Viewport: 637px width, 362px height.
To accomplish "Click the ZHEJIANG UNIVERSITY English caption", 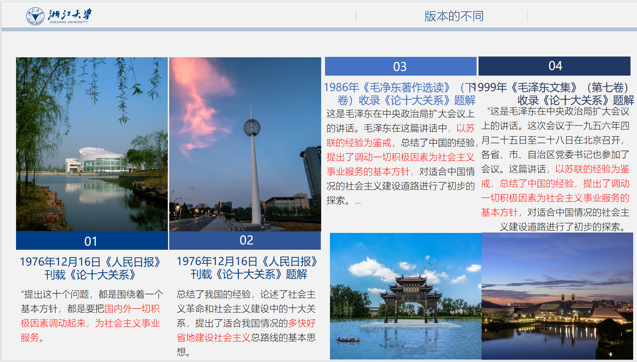I will (69, 22).
